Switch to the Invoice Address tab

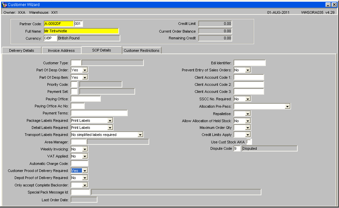[x=61, y=50]
